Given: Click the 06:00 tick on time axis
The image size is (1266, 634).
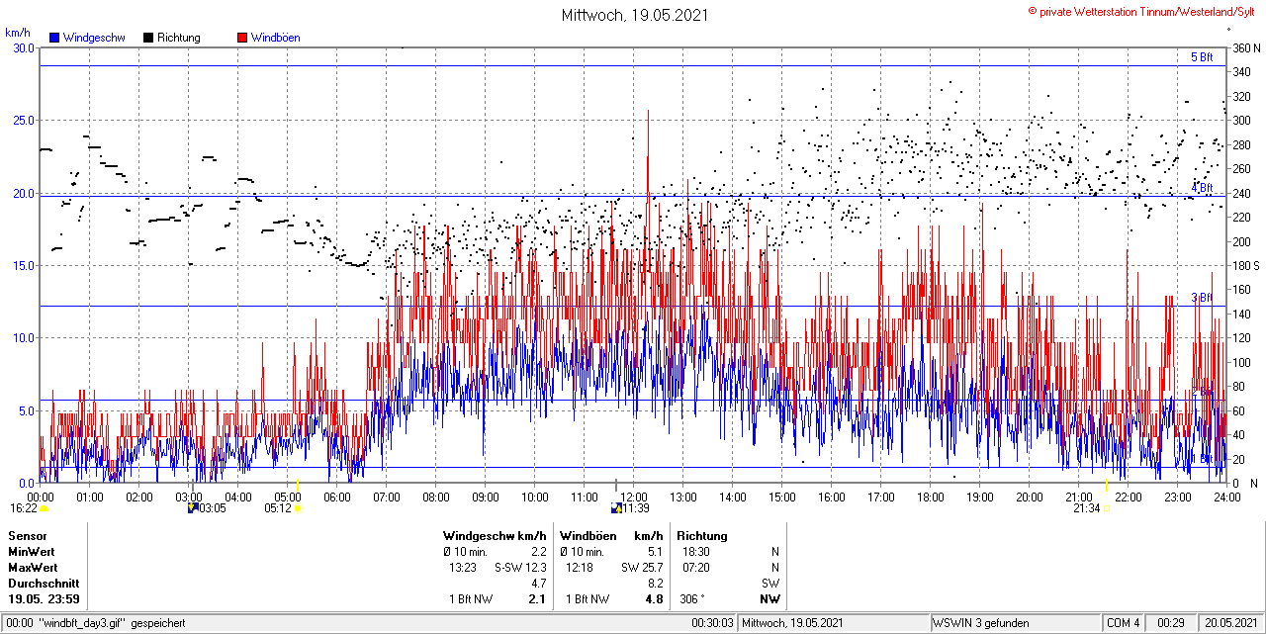Looking at the screenshot, I should click(x=337, y=497).
